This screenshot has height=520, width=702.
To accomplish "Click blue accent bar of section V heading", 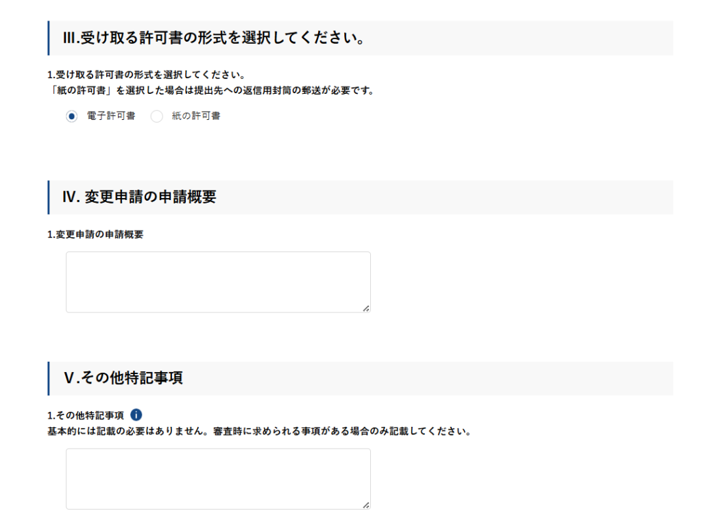I will click(49, 378).
